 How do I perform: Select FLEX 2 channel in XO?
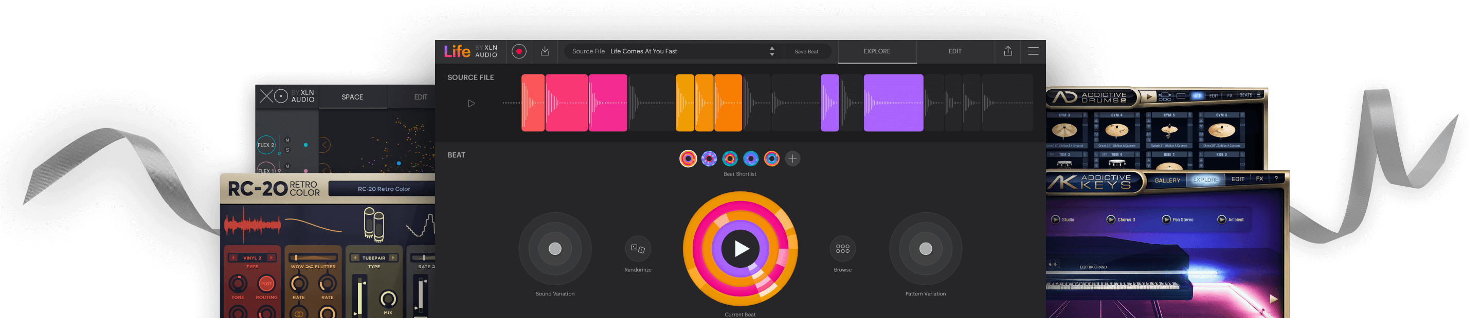click(266, 145)
